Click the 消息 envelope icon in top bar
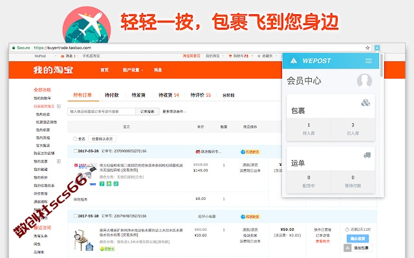Viewport: 414px width, 258px height. click(63, 56)
